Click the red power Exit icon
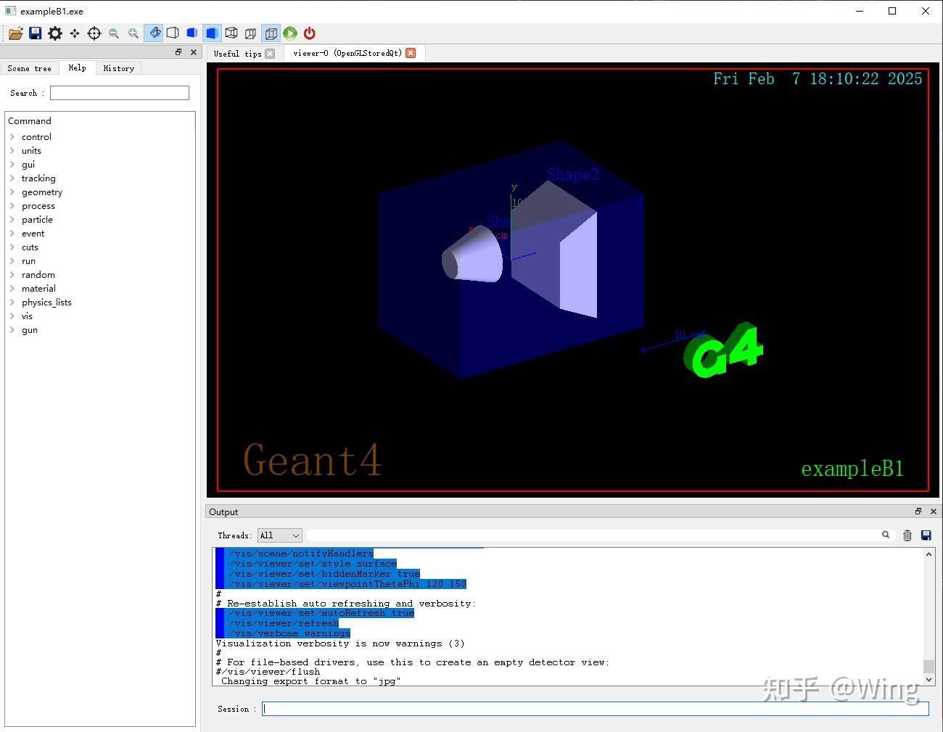Image resolution: width=943 pixels, height=732 pixels. click(310, 33)
